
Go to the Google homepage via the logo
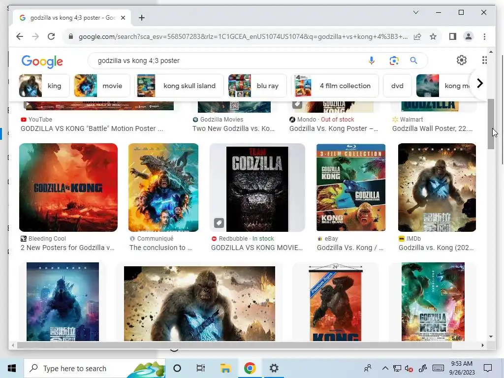(42, 62)
